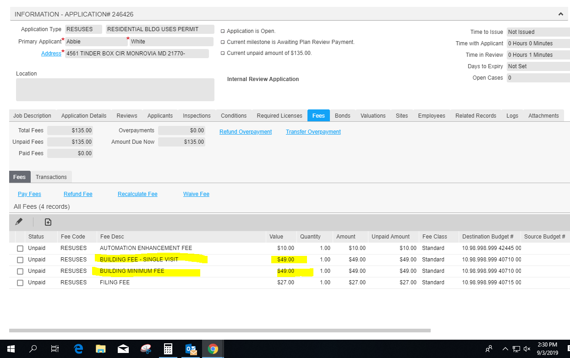
Task: Click the pencil edit icon above fees table
Action: (x=19, y=222)
